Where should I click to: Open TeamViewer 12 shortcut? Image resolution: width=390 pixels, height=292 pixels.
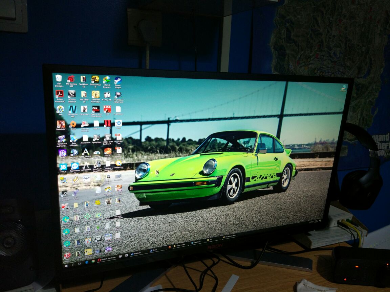click(74, 168)
